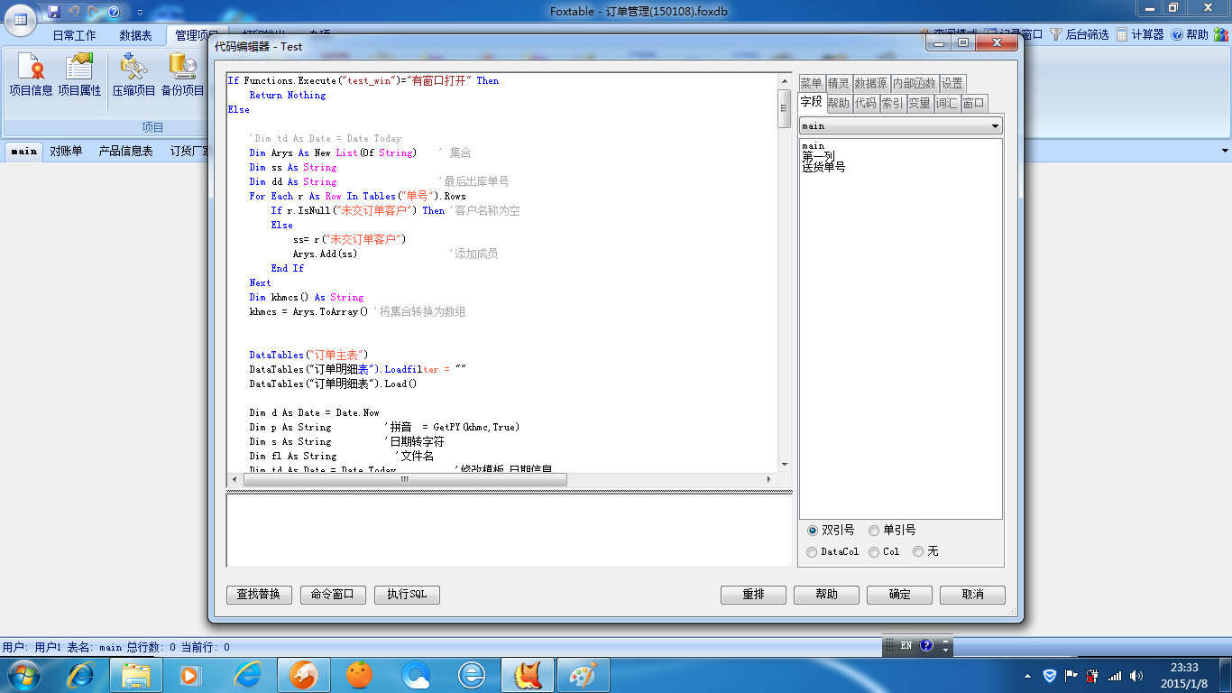This screenshot has width=1232, height=693.
Task: Expand the table tab list arrow at right
Action: [x=1225, y=151]
